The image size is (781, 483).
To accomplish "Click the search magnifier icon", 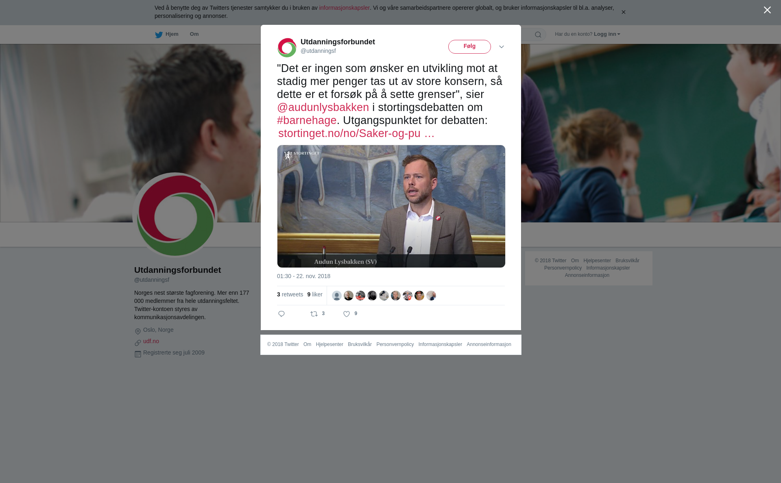I will 538,35.
